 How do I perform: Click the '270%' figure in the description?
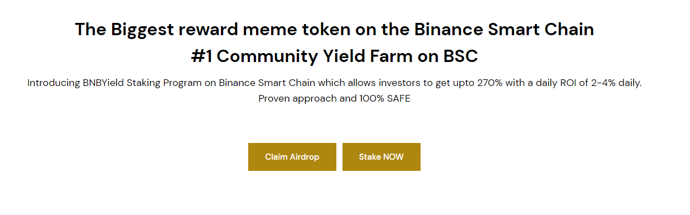click(489, 83)
